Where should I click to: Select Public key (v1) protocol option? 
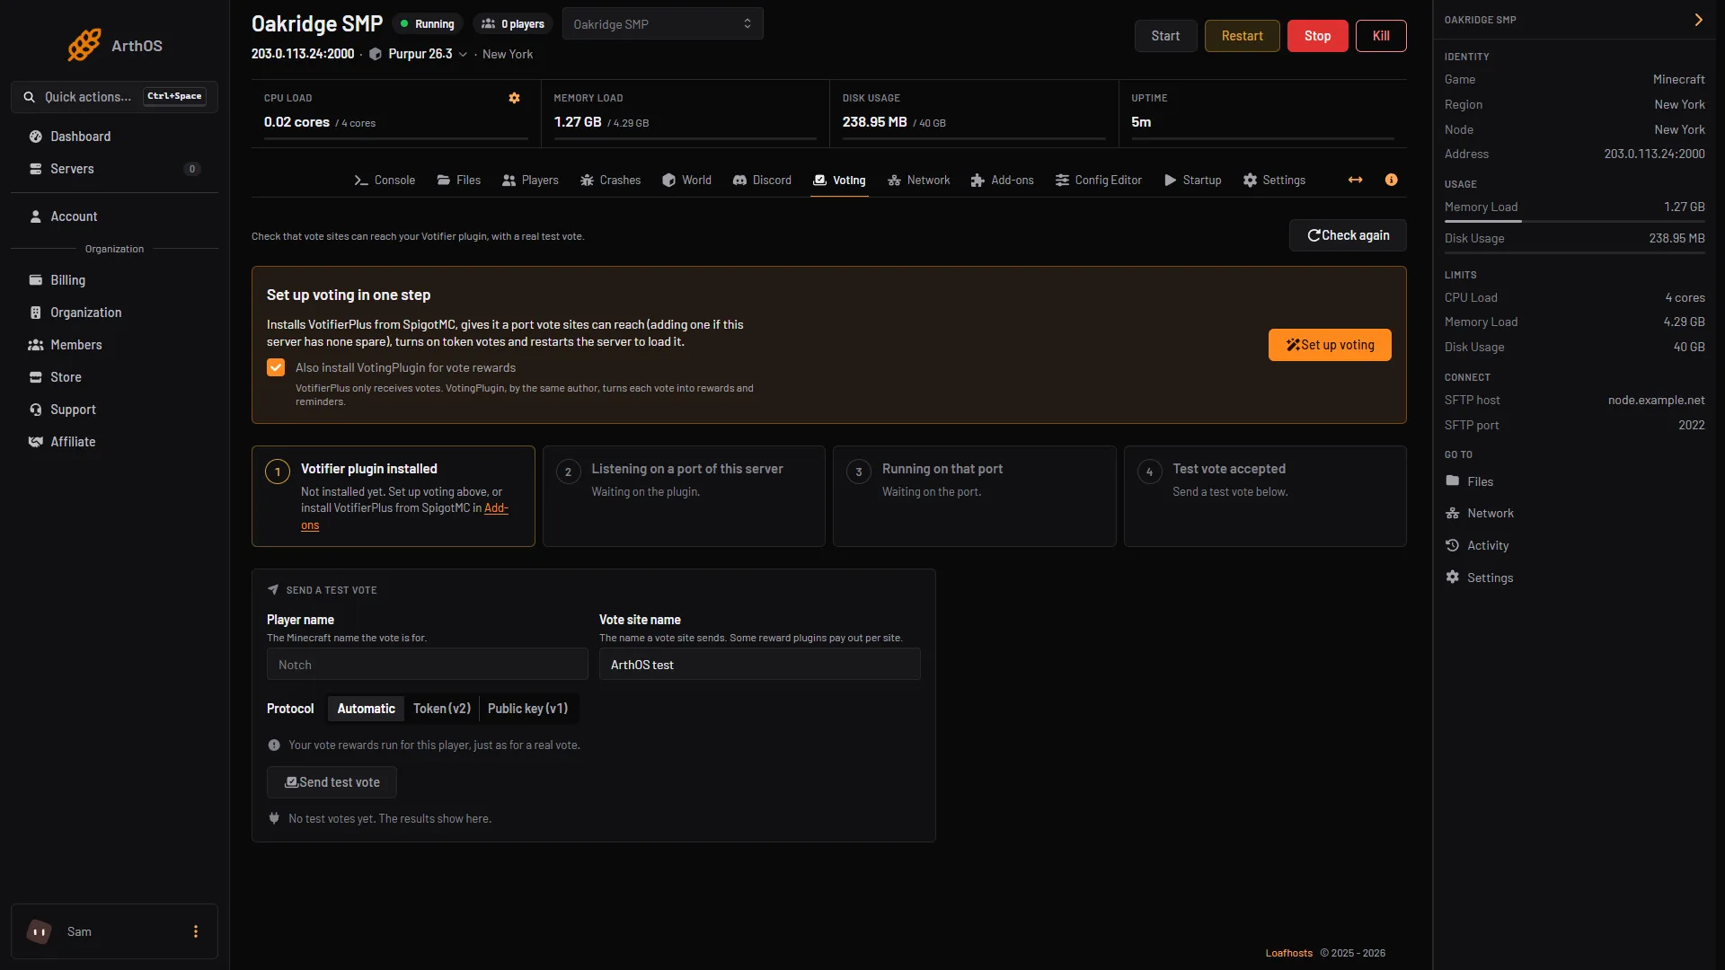pos(528,709)
